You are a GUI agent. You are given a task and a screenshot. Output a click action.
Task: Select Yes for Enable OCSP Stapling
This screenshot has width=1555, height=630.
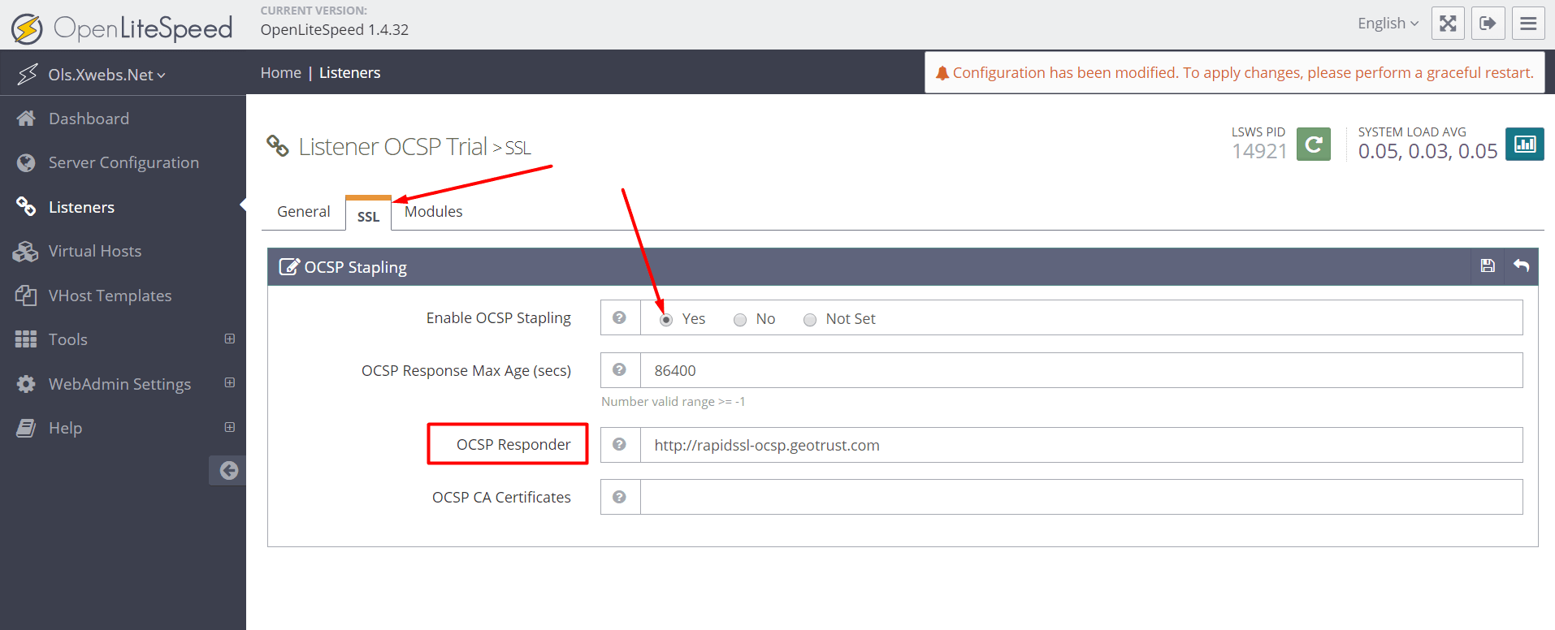(x=666, y=320)
